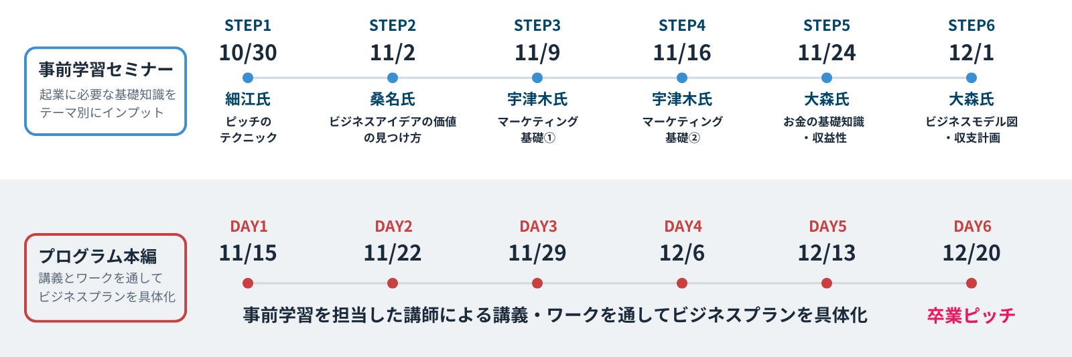
Task: Click the red DAY1 11/15 dot
Action: click(248, 283)
